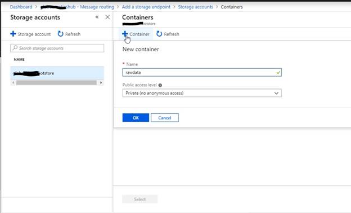Open the Public access level dropdown
351x213 pixels.
point(202,93)
